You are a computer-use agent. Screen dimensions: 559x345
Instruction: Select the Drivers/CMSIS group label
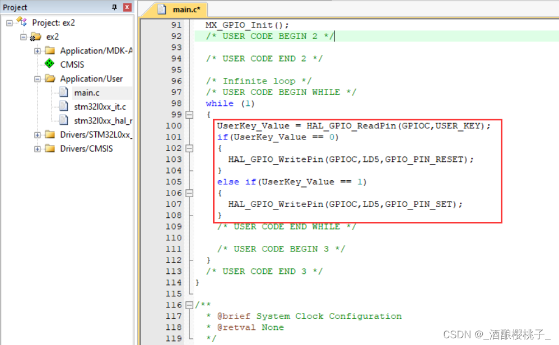[x=86, y=148]
